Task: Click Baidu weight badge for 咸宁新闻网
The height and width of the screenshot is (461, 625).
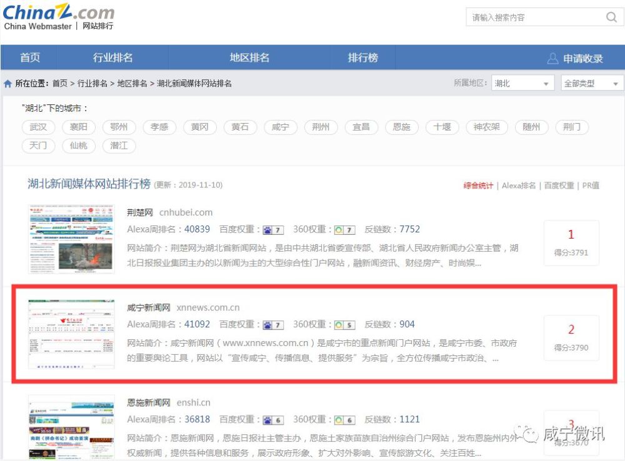Action: pyautogui.click(x=273, y=325)
